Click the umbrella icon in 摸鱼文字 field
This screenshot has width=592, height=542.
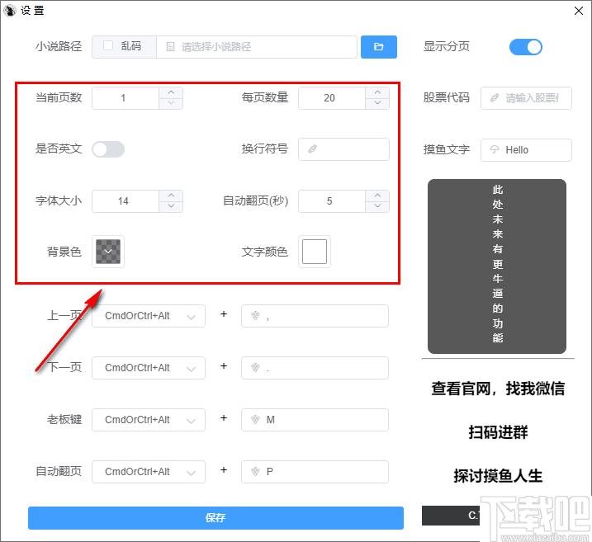click(x=495, y=150)
